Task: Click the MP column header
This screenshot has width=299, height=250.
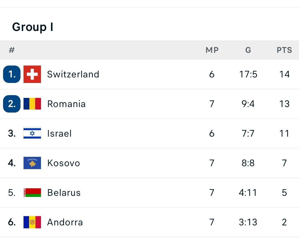Action: click(212, 50)
